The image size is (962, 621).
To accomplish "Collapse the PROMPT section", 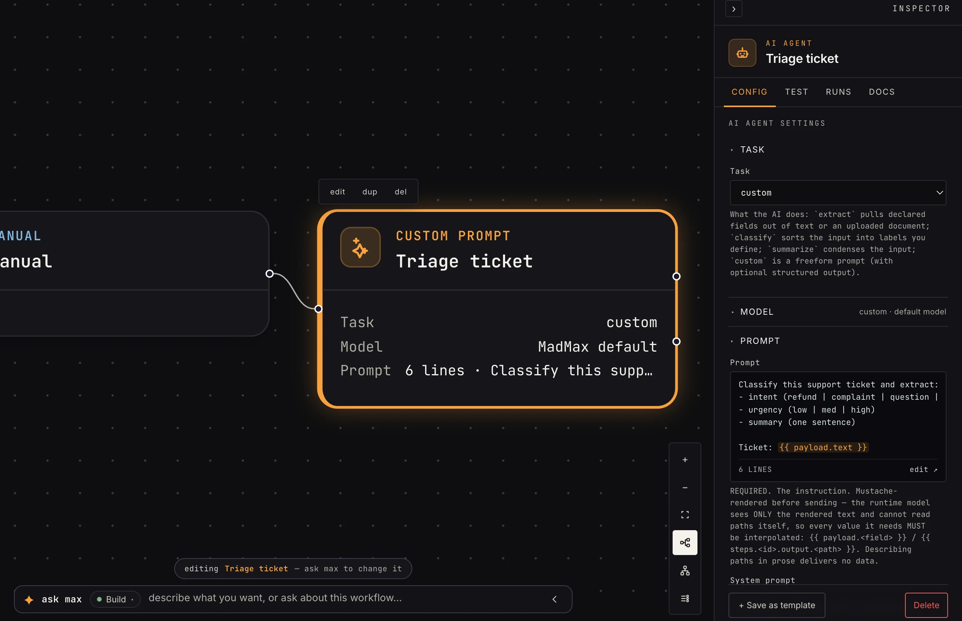I will (756, 341).
